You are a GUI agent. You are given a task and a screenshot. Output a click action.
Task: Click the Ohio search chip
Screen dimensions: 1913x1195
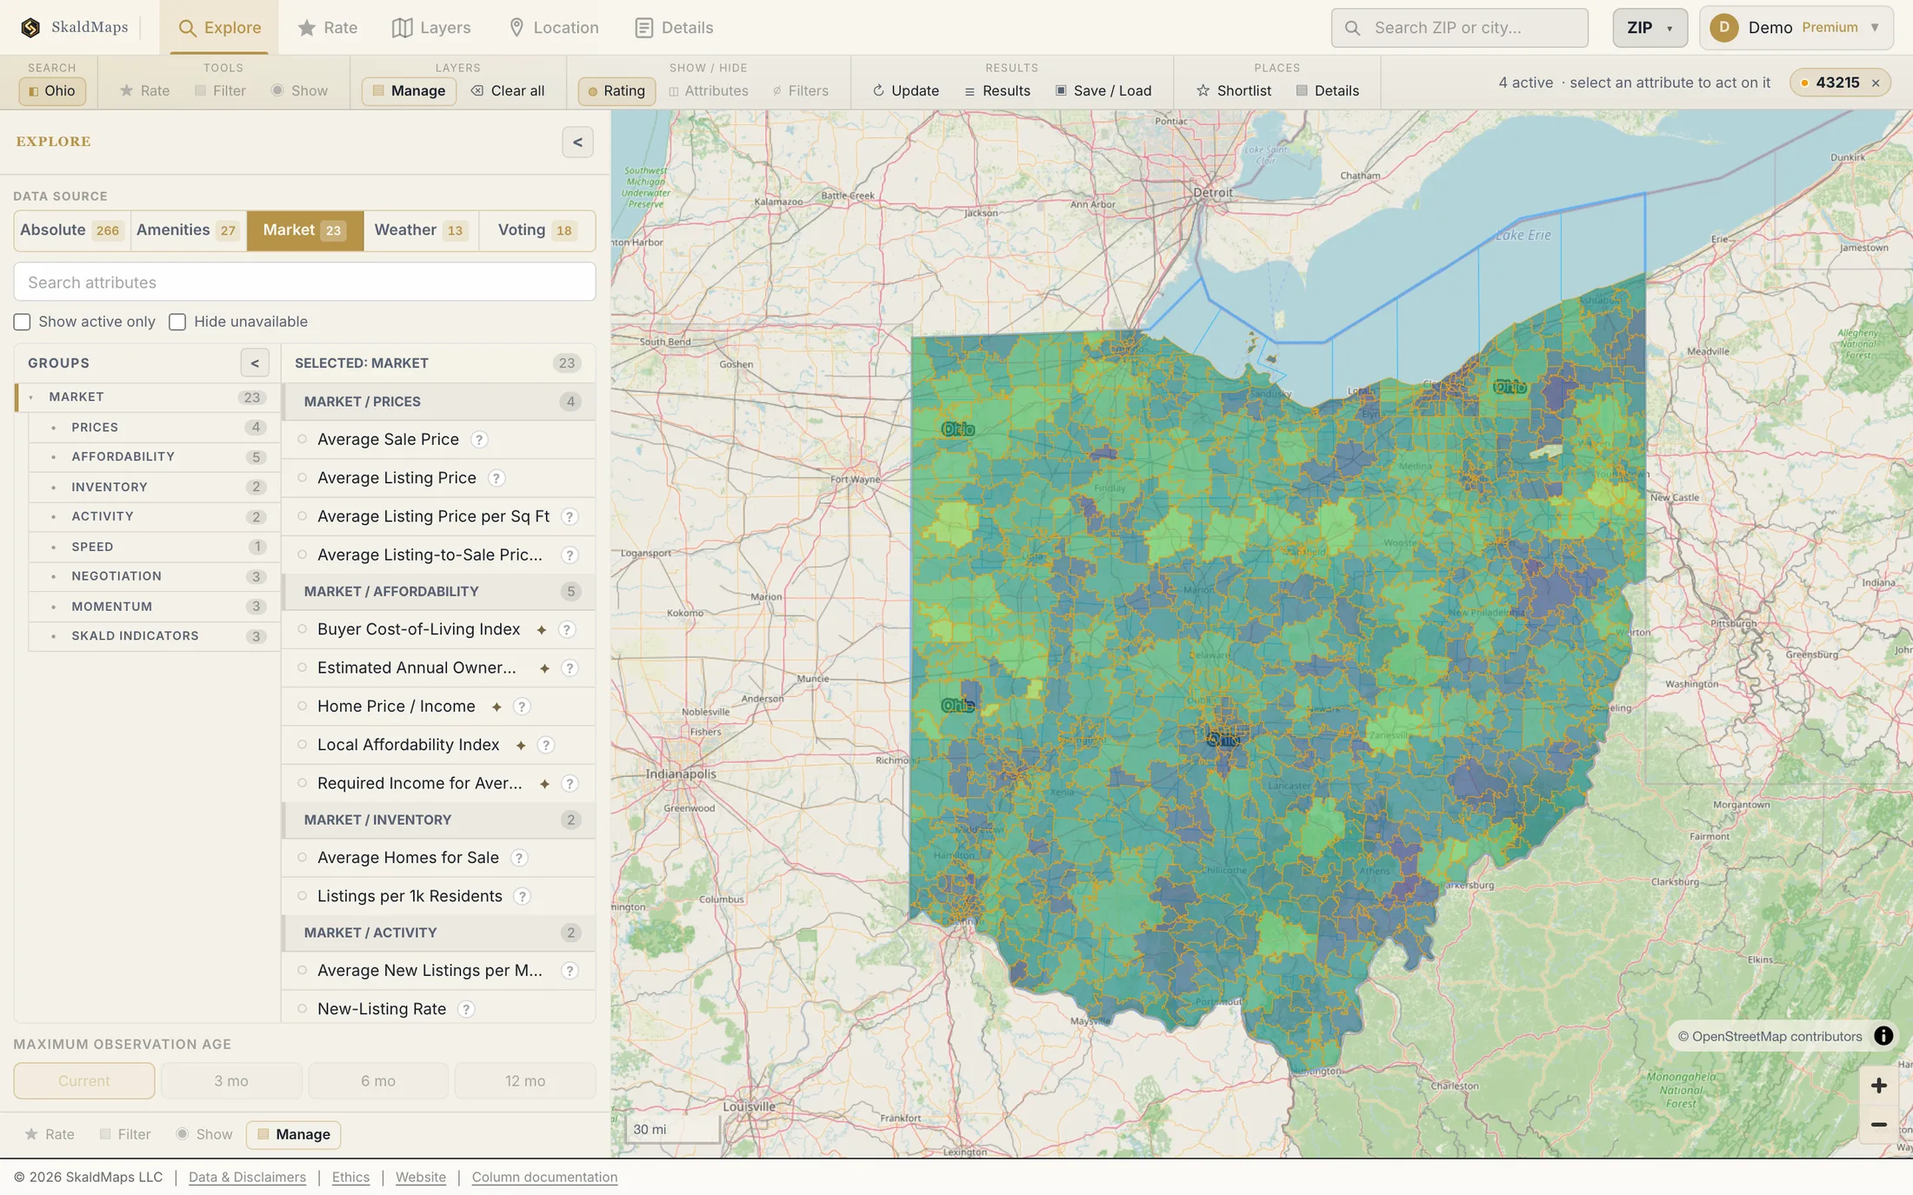coord(52,90)
